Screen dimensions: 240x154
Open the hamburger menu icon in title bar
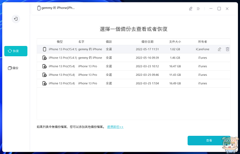pos(199,9)
